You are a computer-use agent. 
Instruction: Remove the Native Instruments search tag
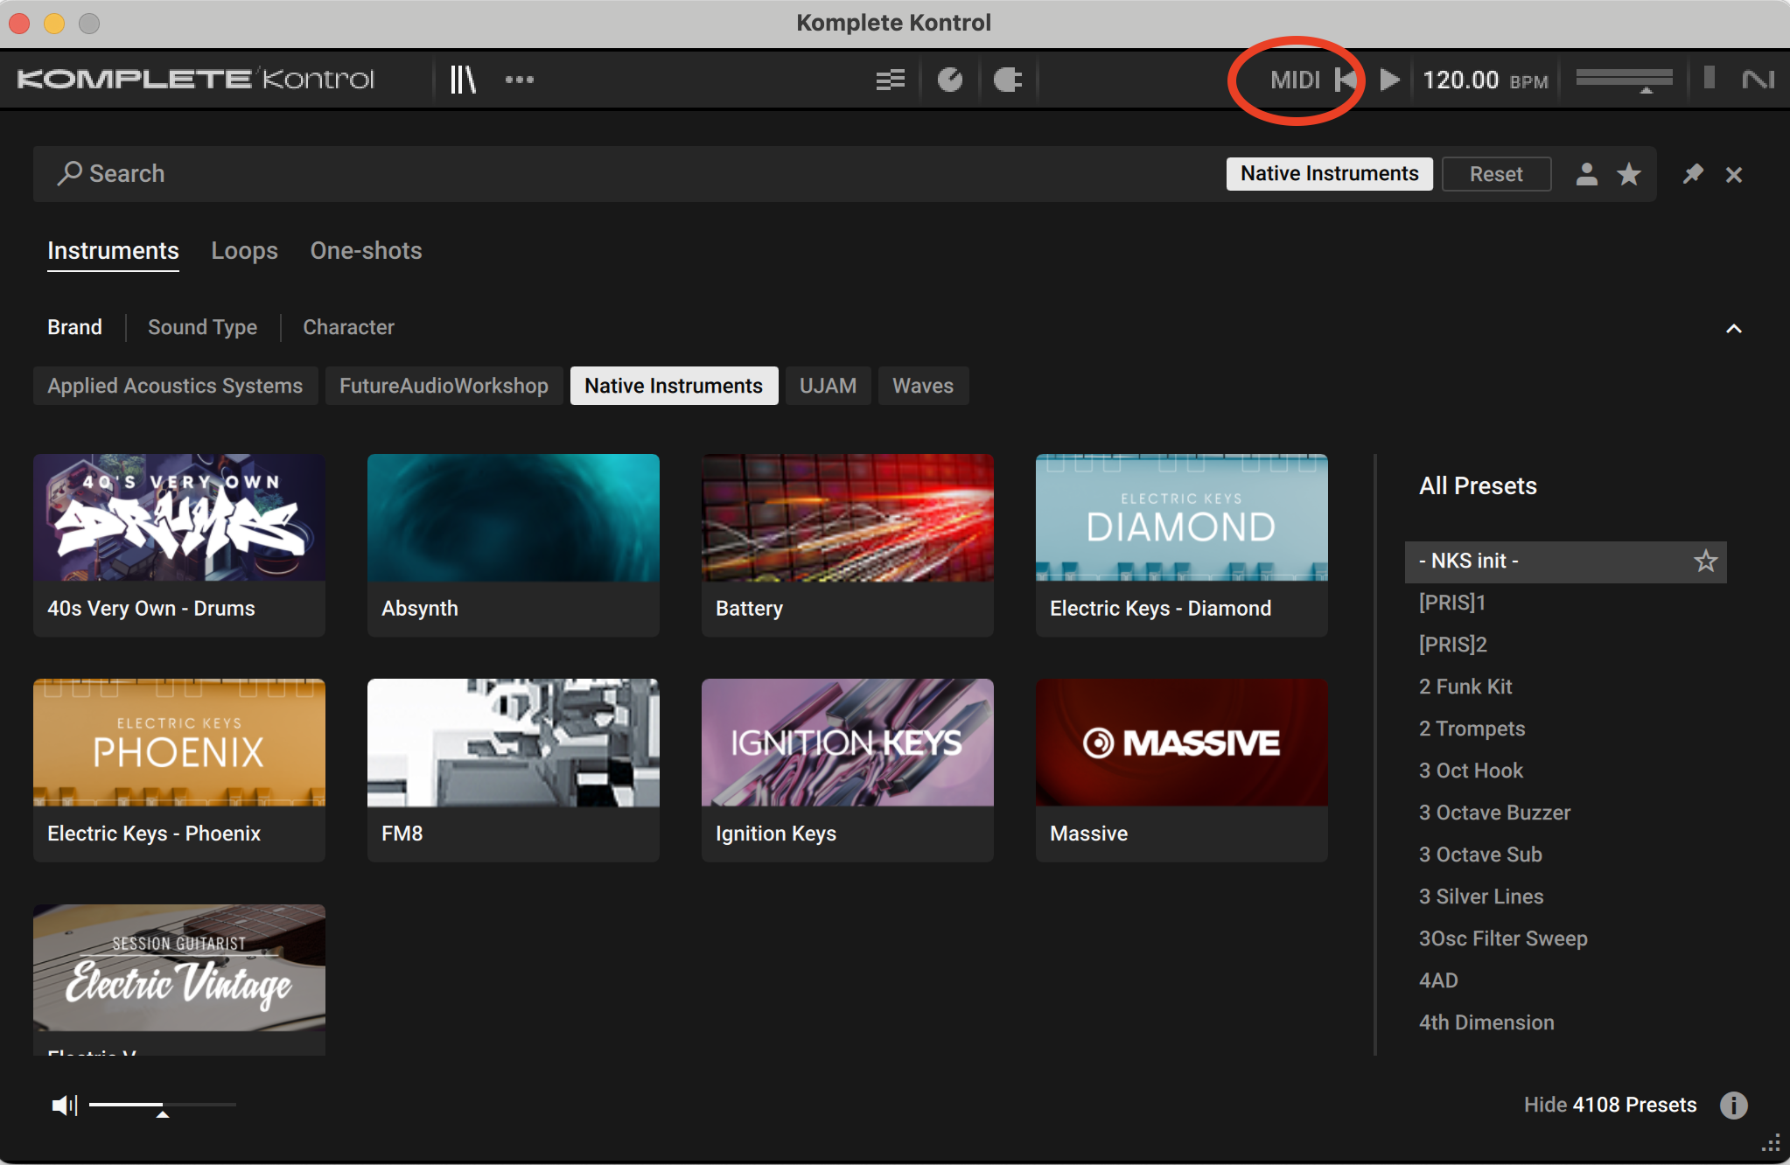tap(1329, 174)
